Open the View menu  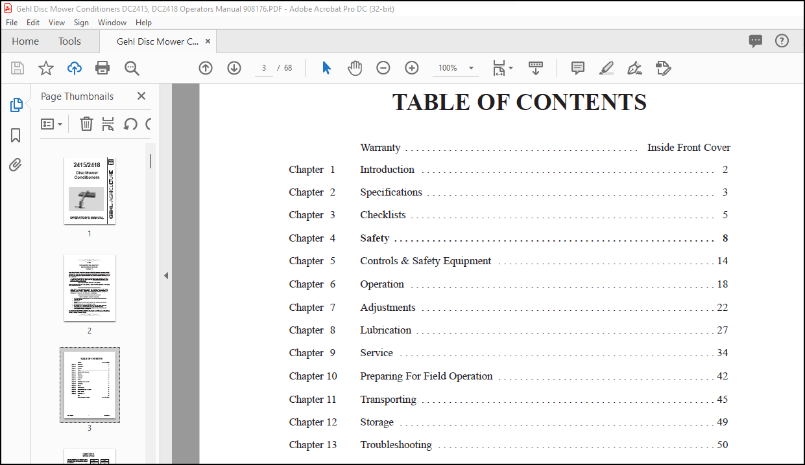[x=57, y=22]
